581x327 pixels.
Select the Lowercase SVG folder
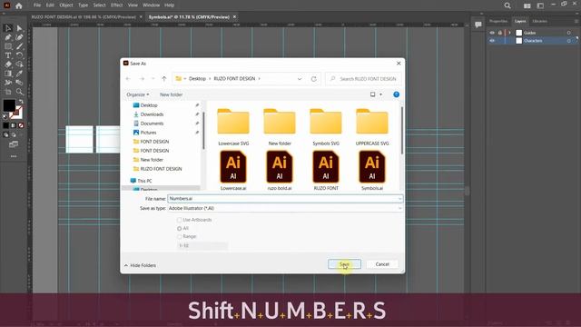pos(233,127)
